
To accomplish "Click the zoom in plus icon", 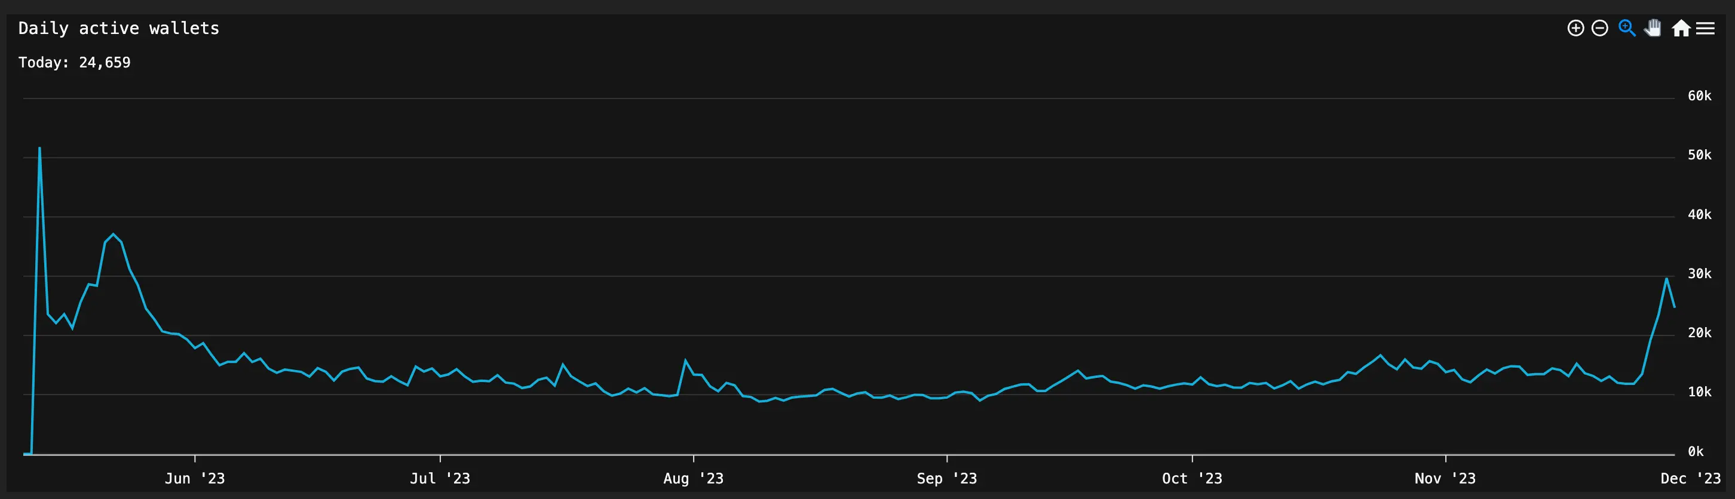I will (1575, 28).
